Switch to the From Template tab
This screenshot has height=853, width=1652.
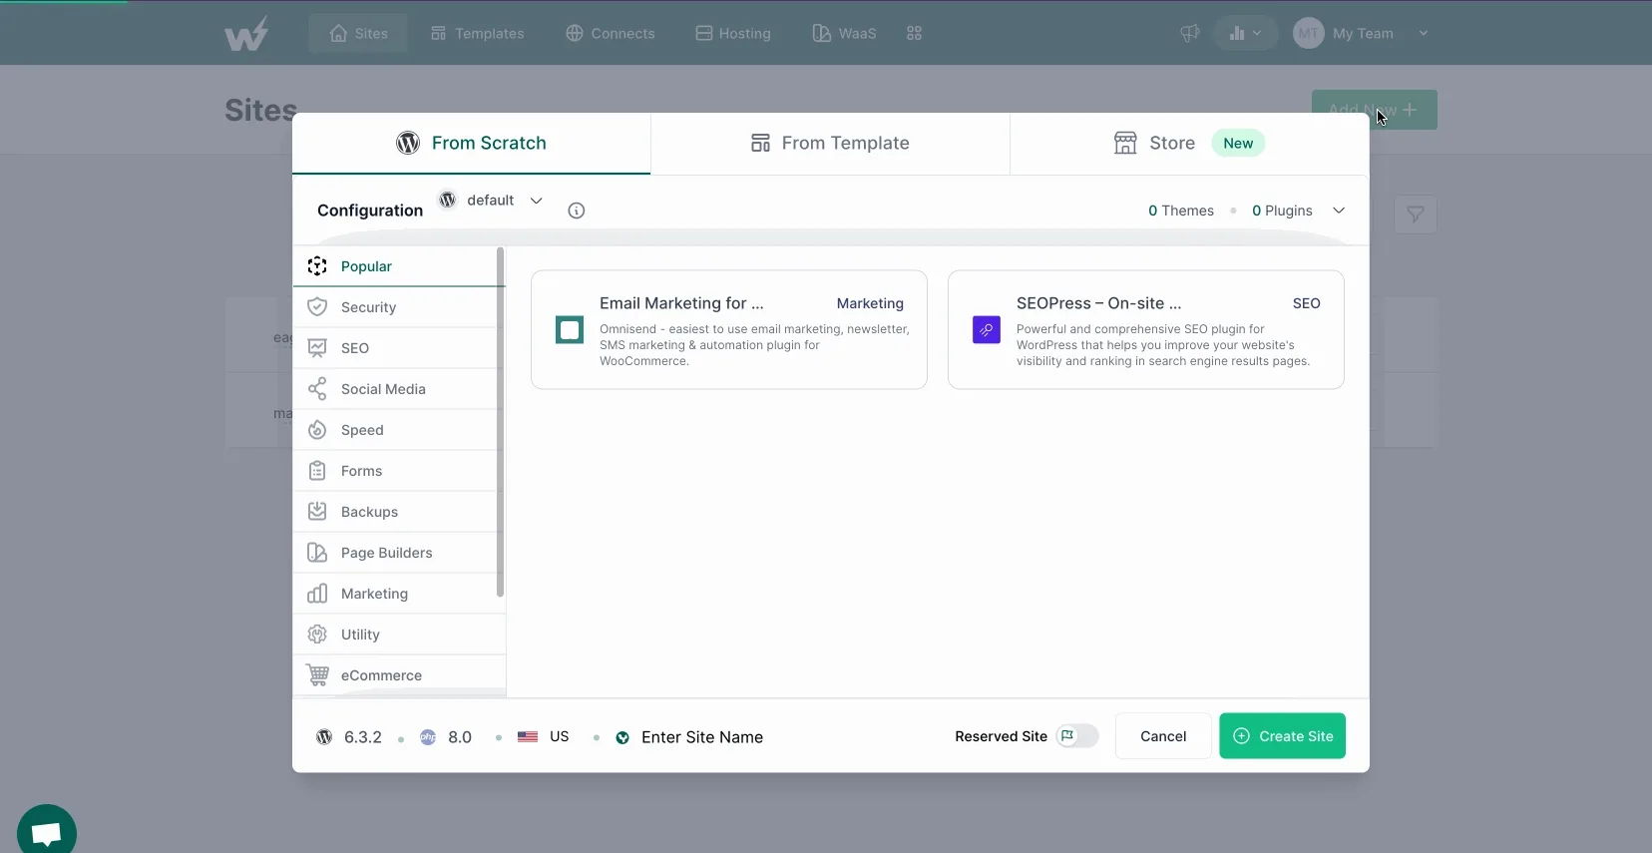pos(830,144)
